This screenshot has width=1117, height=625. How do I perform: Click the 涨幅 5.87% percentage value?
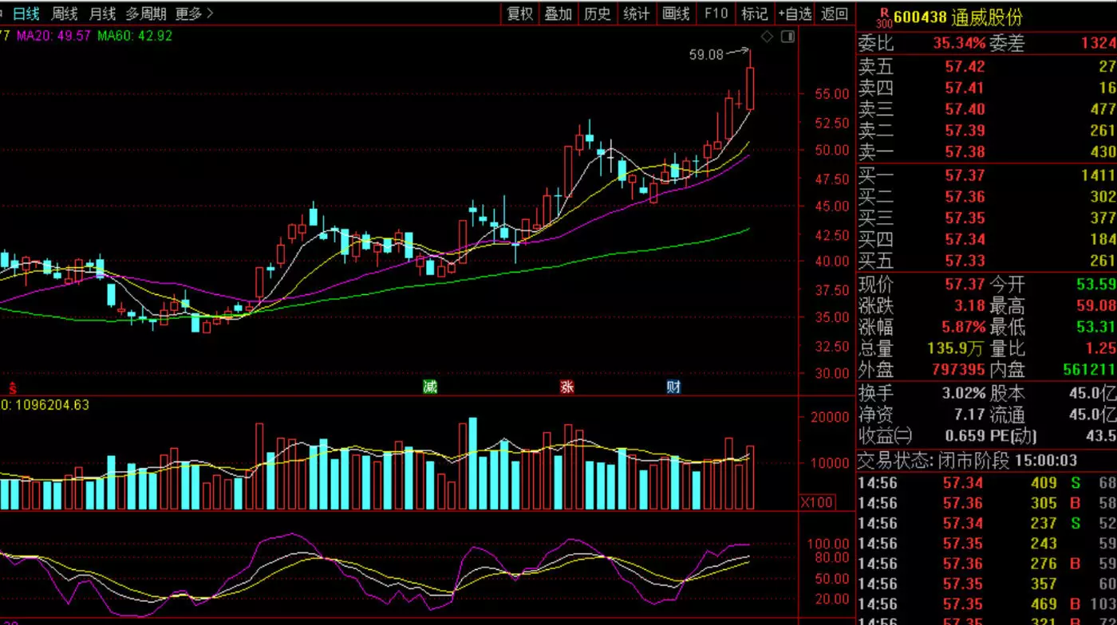click(x=964, y=328)
